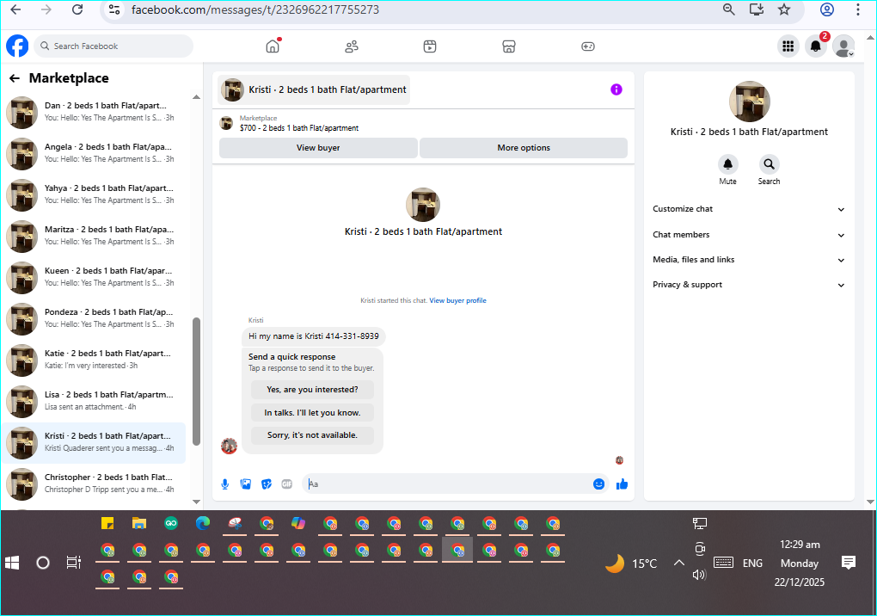Expand Customize chat section
Screen dimensions: 877x616
coord(748,209)
